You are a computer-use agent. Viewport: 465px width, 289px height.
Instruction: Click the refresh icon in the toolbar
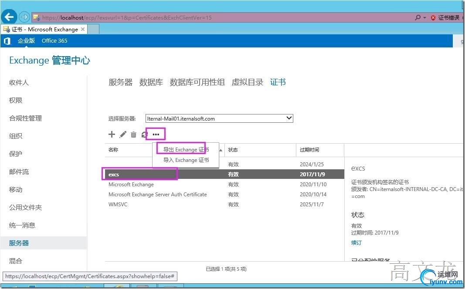[144, 135]
